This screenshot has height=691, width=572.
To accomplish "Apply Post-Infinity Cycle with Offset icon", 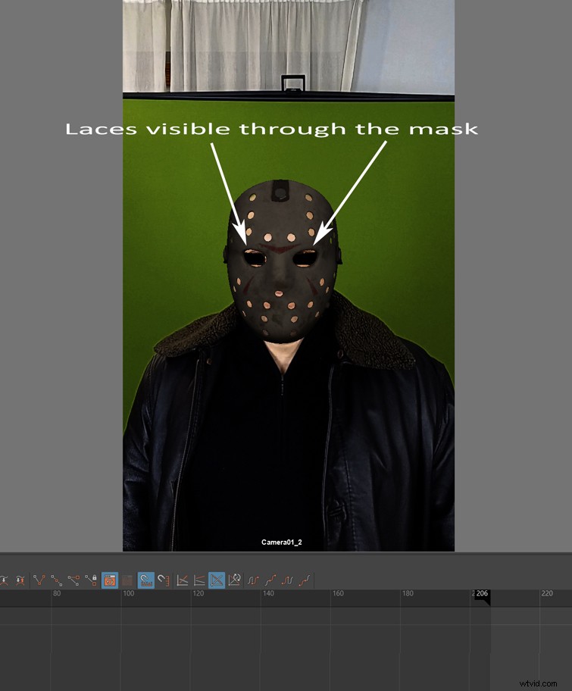I will (x=305, y=581).
